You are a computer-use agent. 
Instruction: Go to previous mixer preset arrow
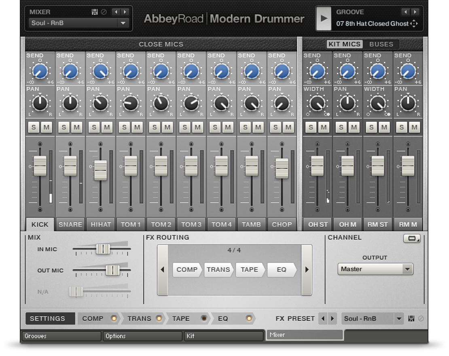pos(116,12)
